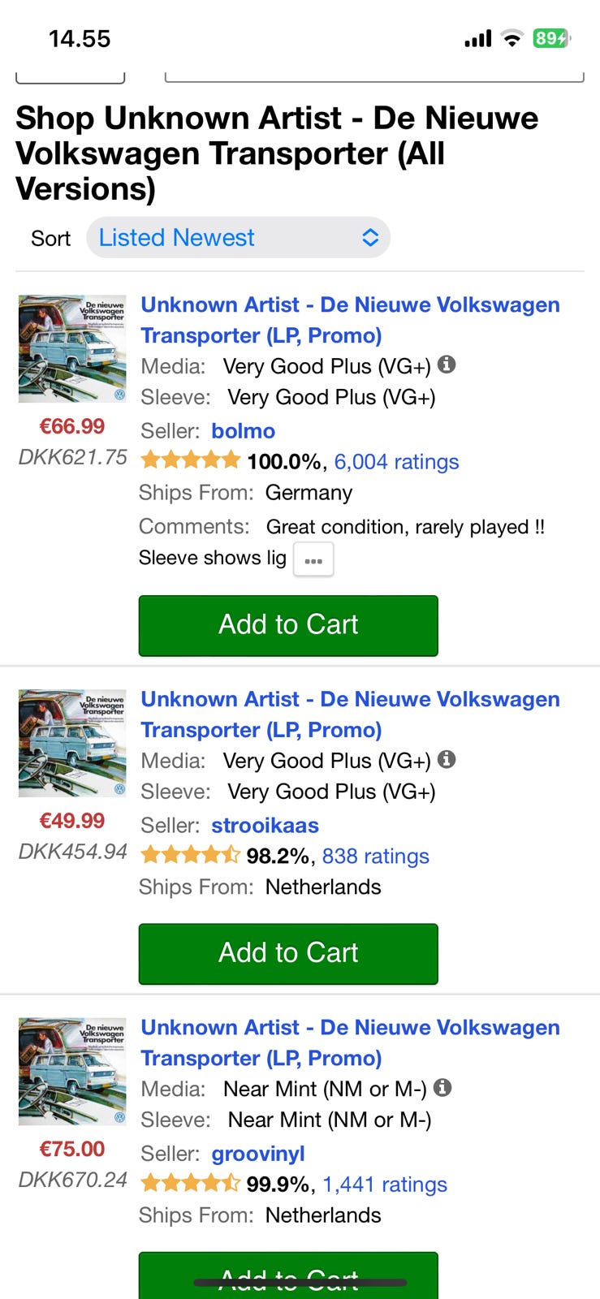Tap the battery indicator in status bar
This screenshot has width=600, height=1299.
click(551, 38)
